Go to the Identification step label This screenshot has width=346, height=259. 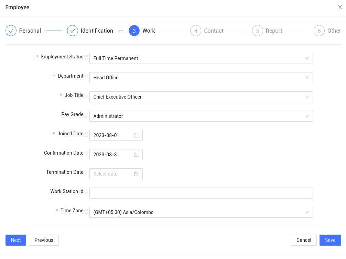tap(97, 31)
